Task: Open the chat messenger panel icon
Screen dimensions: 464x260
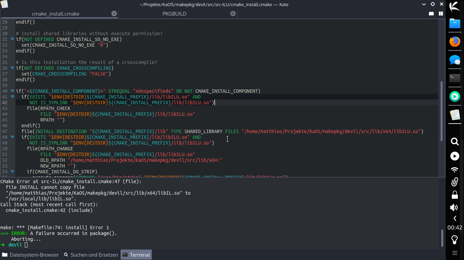Action: point(455,60)
